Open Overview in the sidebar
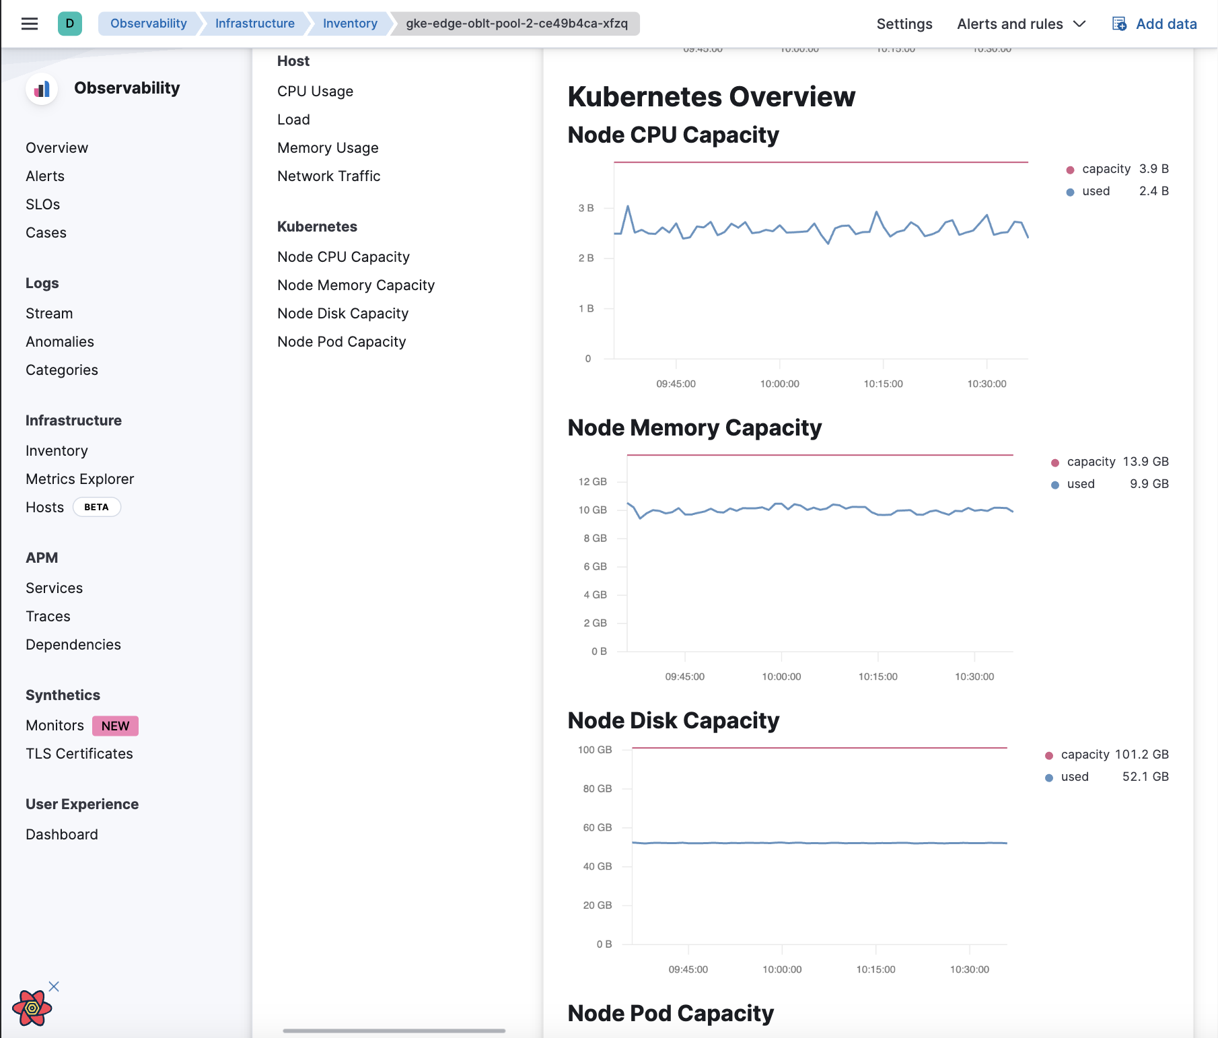1218x1038 pixels. [x=57, y=147]
